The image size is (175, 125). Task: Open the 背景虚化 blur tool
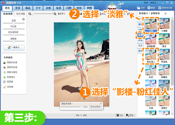pos(9,77)
